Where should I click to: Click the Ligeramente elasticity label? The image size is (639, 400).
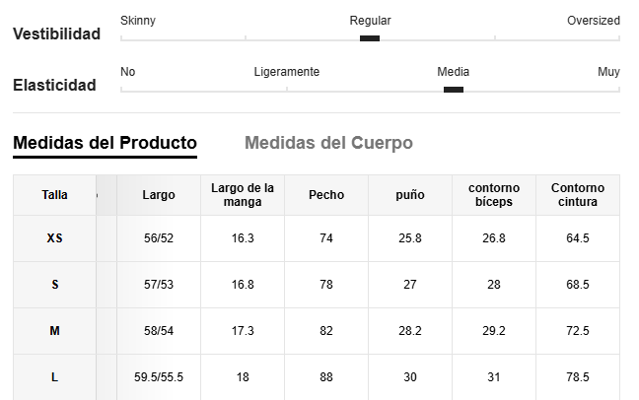click(x=287, y=72)
